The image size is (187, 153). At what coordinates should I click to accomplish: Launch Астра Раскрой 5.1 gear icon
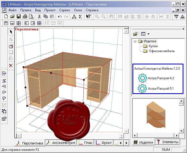click(x=142, y=89)
